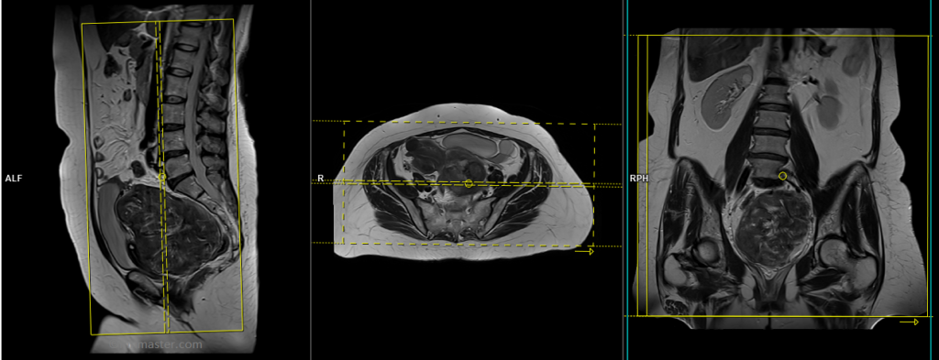Click the gray divider between sagittal and axial views

click(x=310, y=180)
